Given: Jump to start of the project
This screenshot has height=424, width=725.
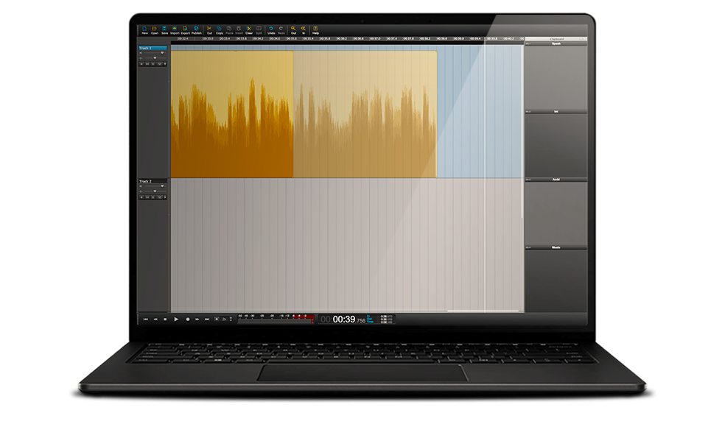Looking at the screenshot, I should click(x=146, y=319).
